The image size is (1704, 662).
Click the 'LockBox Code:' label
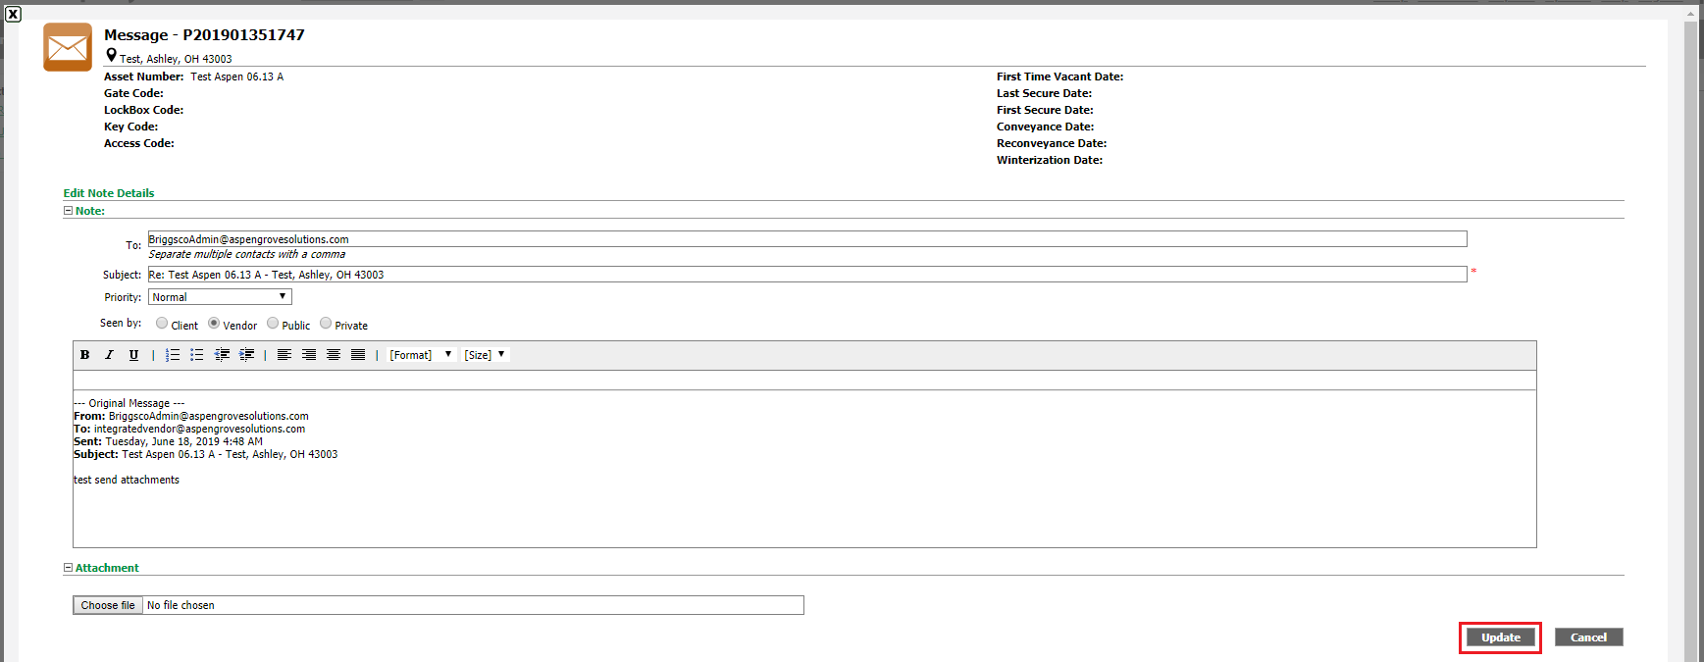pos(143,110)
